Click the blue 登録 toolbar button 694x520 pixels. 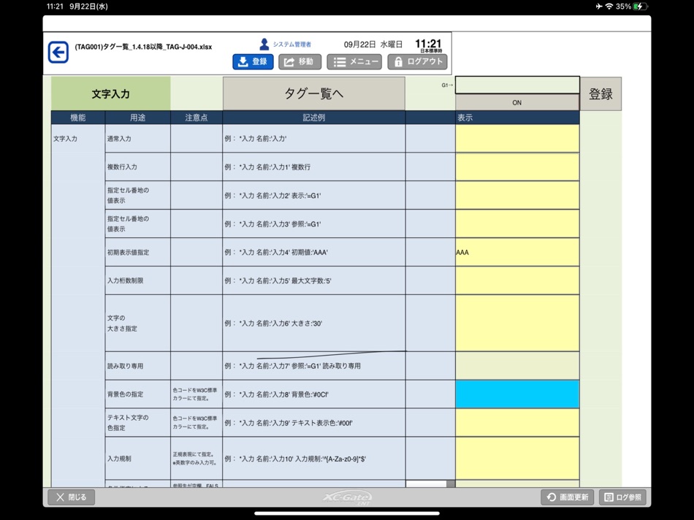pos(253,61)
